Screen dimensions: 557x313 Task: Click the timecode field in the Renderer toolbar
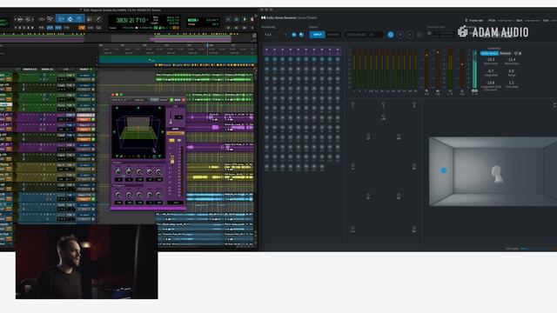tap(364, 35)
